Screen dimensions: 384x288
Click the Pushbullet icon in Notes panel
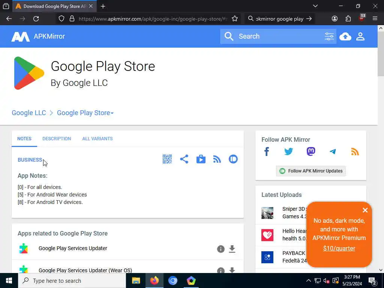tap(233, 159)
